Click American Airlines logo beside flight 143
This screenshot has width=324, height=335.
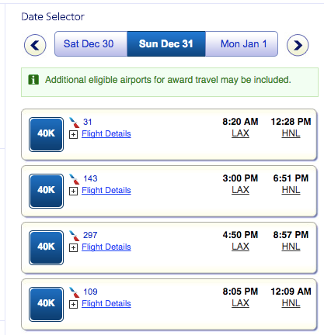[x=75, y=179]
